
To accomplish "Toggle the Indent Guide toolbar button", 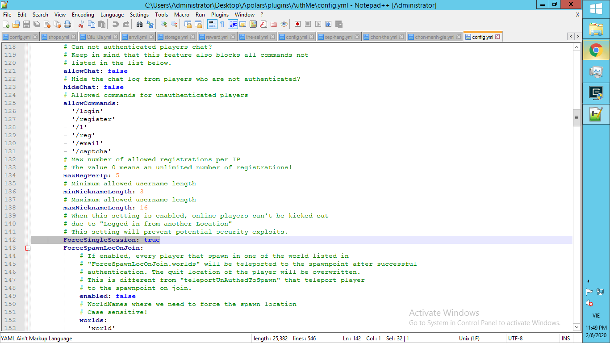I will point(233,24).
